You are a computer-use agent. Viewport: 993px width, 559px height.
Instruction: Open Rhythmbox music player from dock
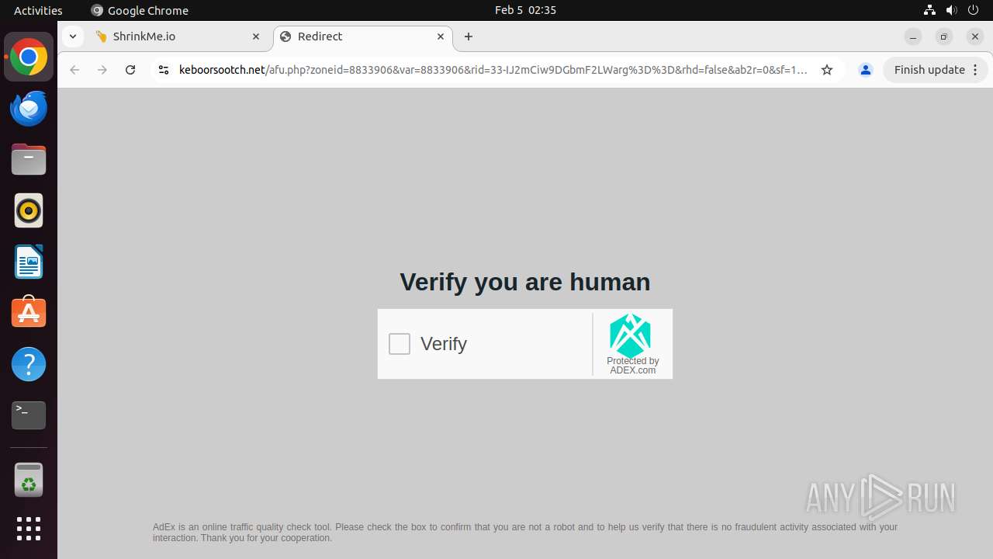coord(29,210)
